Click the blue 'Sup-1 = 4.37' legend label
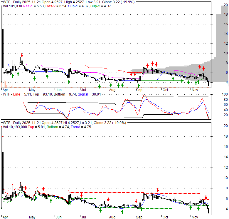Viewport: 229px width, 219px height. click(x=79, y=6)
